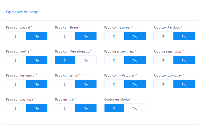Turn on Si for Pago manual
The width and height of the screenshot is (200, 125).
pos(65,108)
